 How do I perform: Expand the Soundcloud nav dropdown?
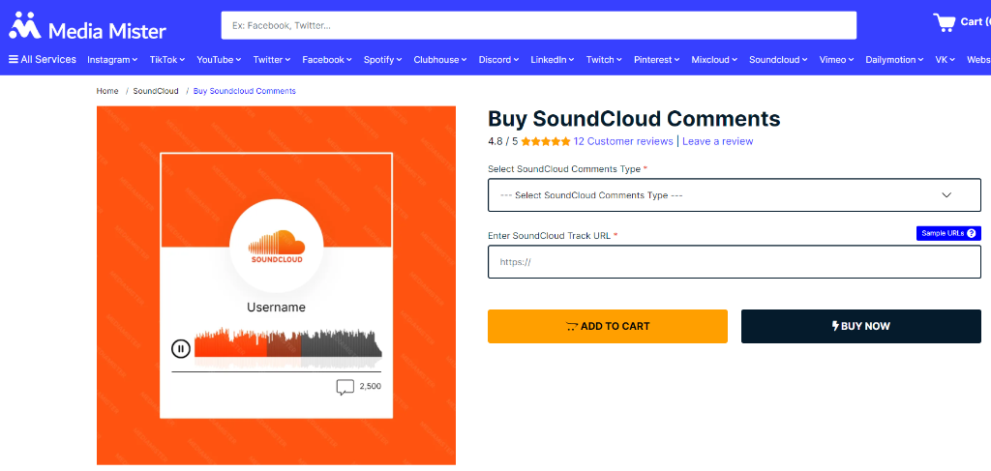779,59
